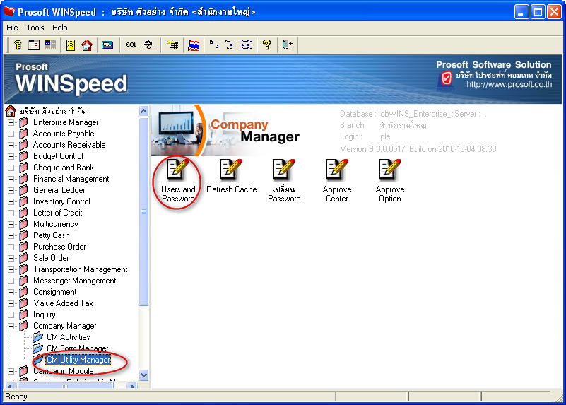This screenshot has height=405, width=566.
Task: Expand the Budget Control node
Action: (11, 157)
